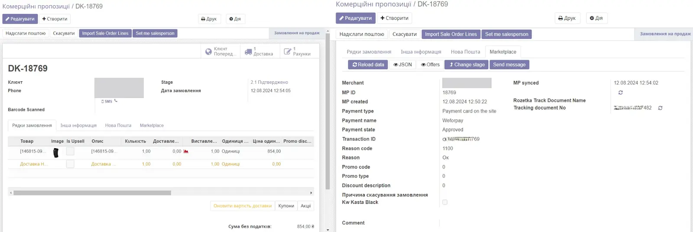The image size is (693, 232).
Task: Click Доставка Н... cell in Товар column
Action: [33, 164]
